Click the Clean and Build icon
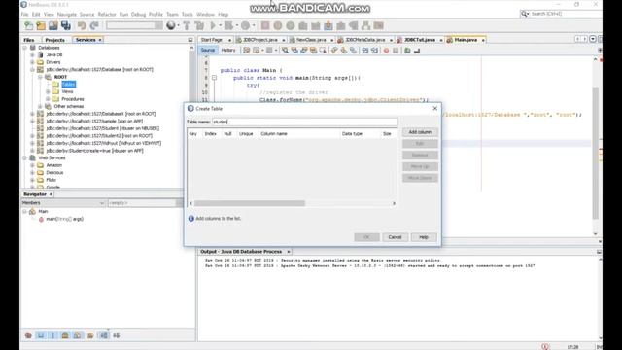Viewport: 622px width, 350px height. [199, 26]
